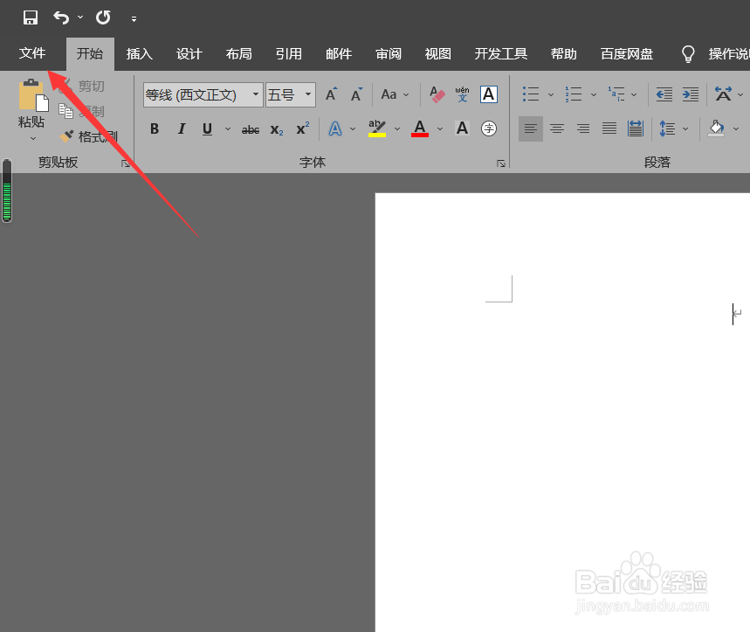Open the Aa change case menu

[x=395, y=94]
